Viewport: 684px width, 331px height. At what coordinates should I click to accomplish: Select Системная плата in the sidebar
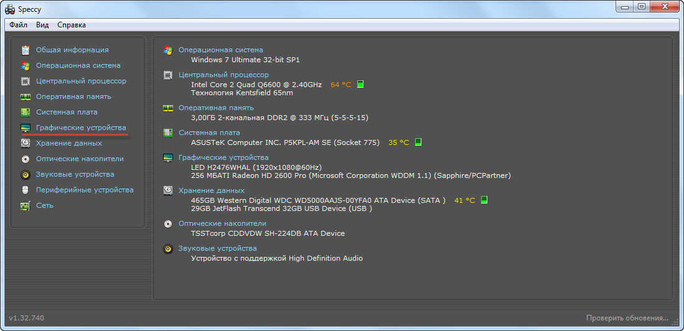coord(67,112)
